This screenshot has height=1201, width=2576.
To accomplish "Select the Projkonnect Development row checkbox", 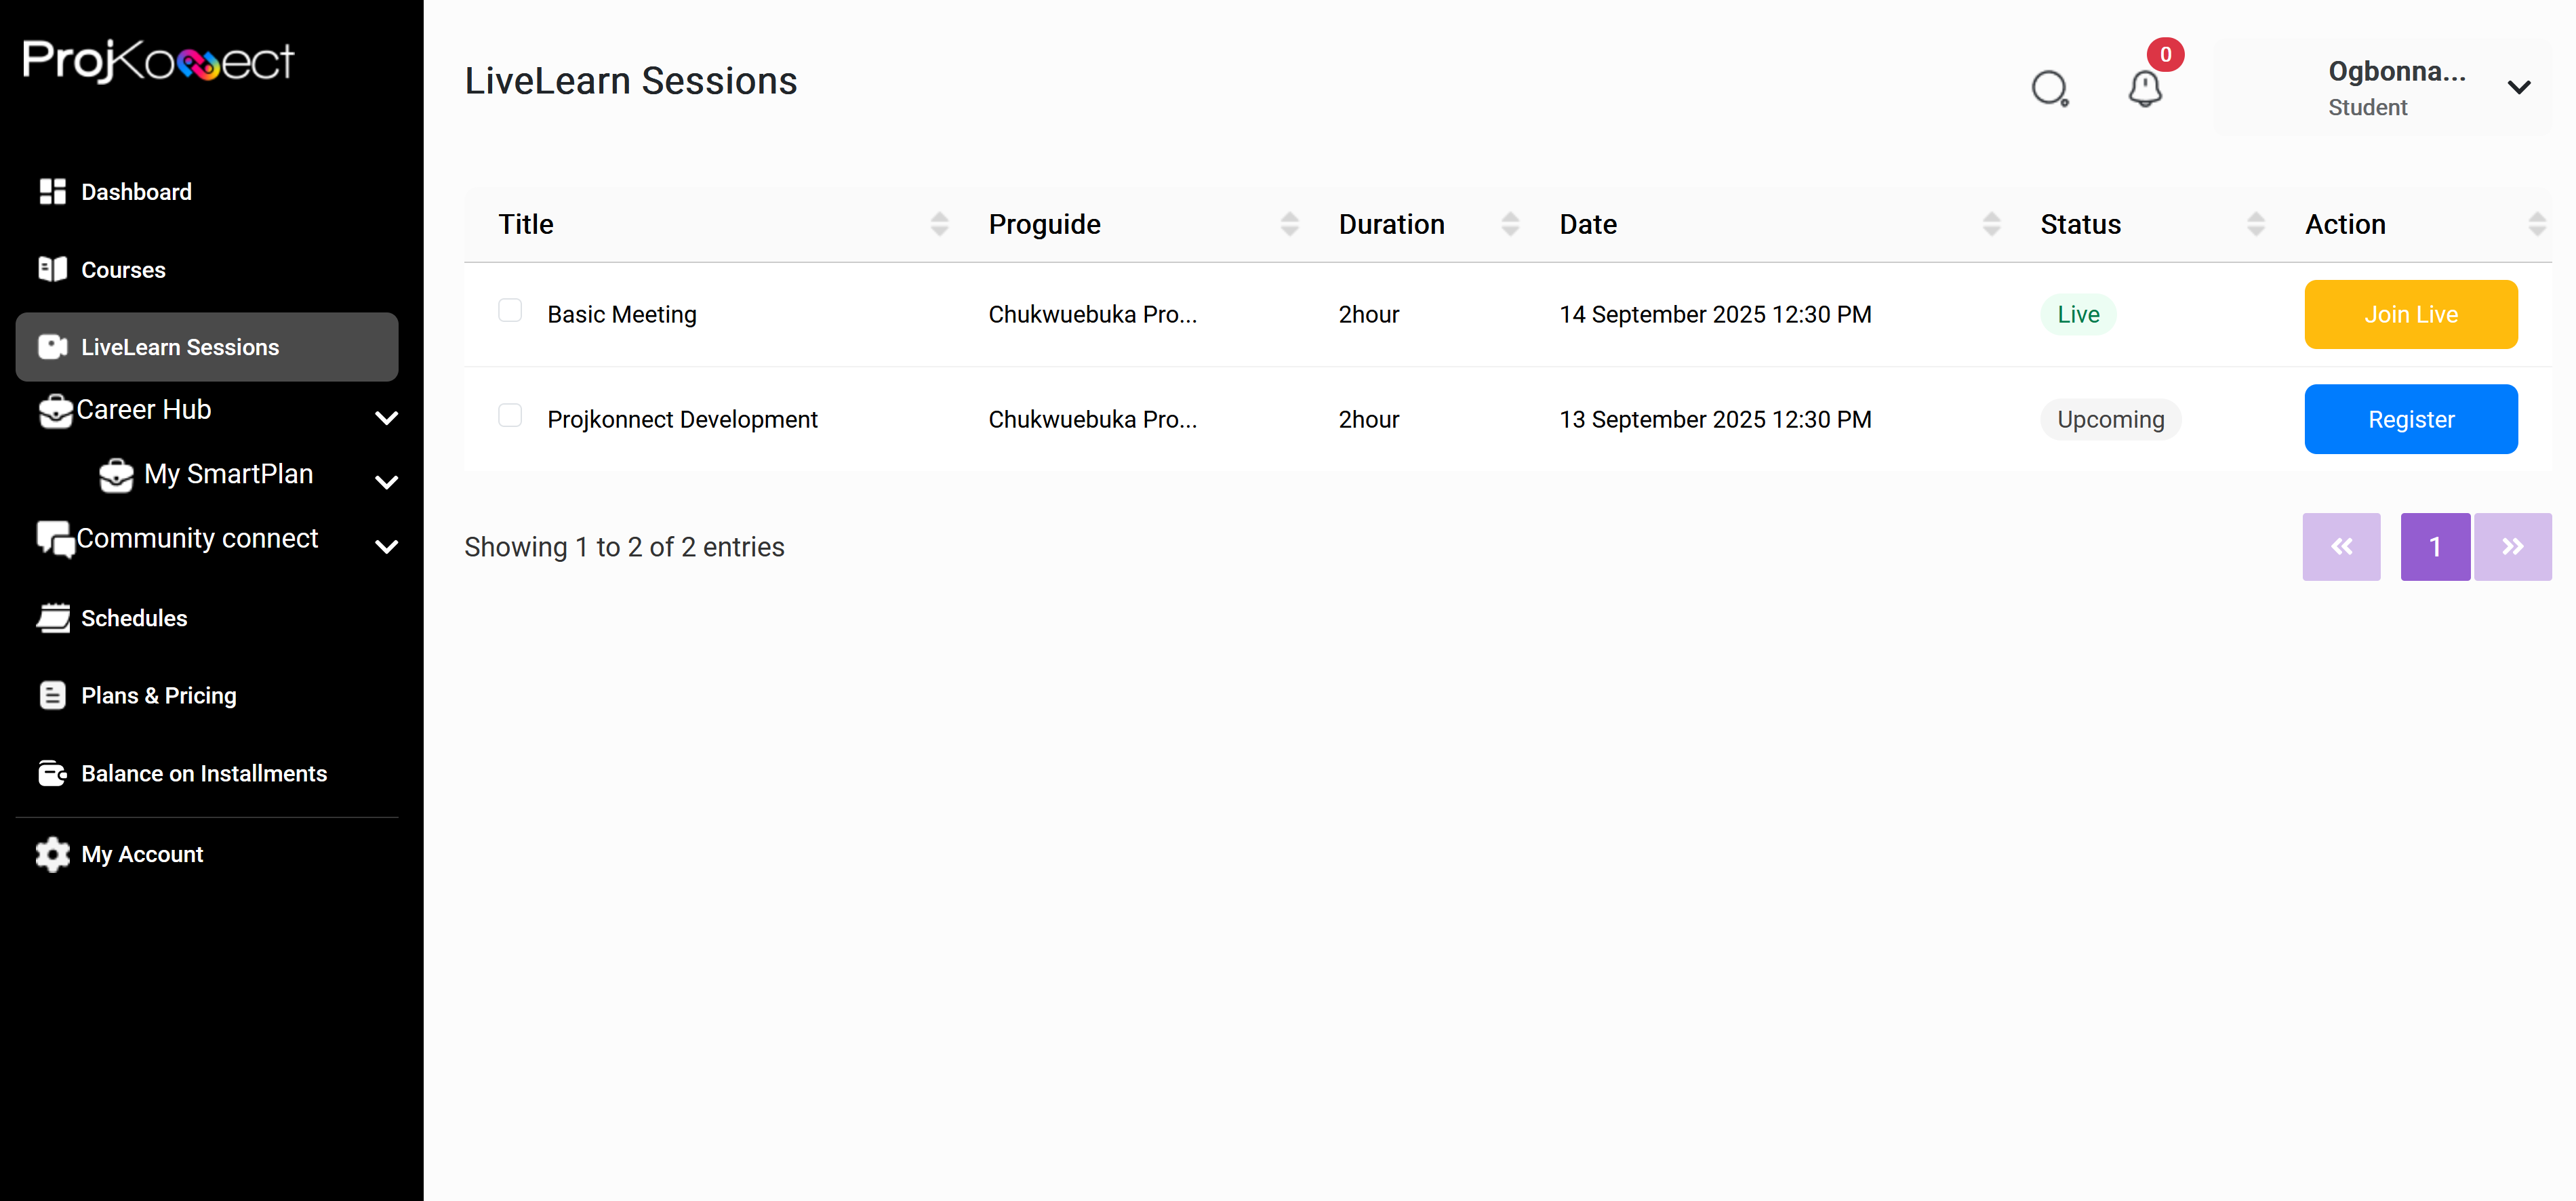I will tap(510, 415).
